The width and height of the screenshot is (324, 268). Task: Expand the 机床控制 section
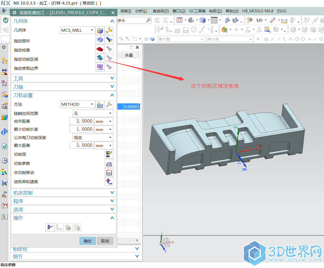pos(112,193)
